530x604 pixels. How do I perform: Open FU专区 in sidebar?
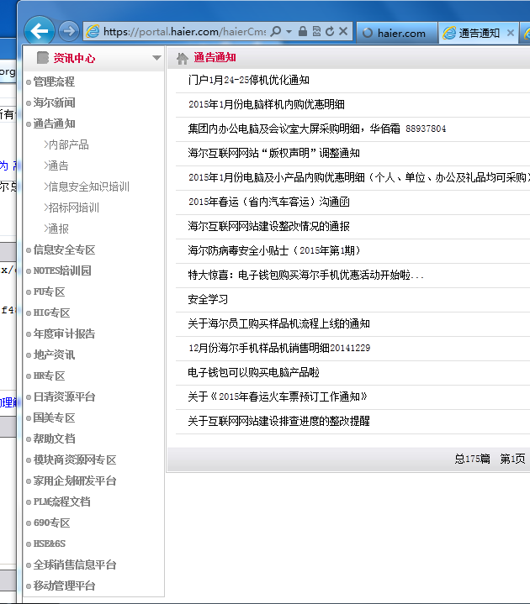click(49, 292)
